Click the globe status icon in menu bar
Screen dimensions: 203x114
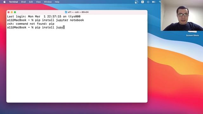136,2
